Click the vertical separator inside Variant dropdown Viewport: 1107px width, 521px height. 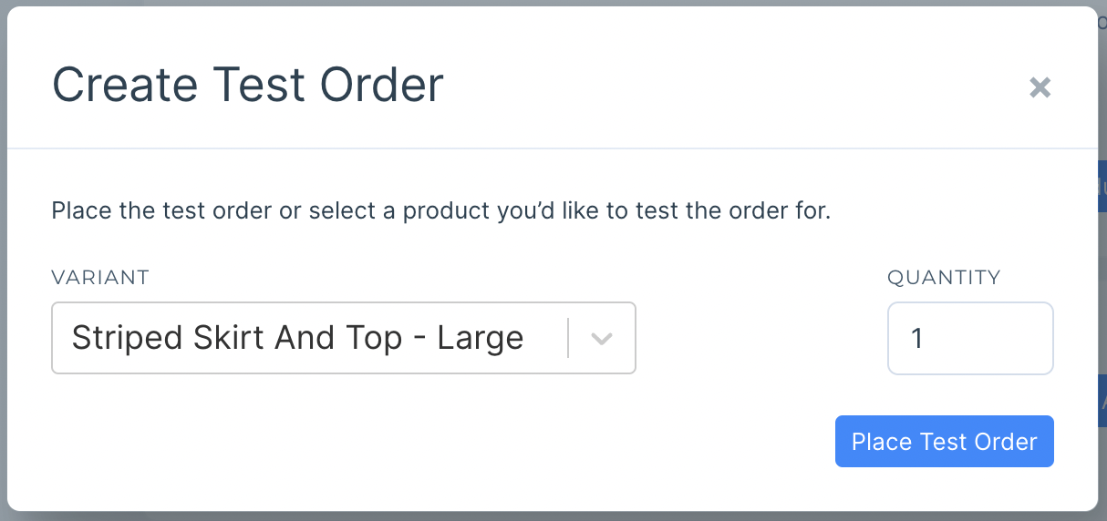(x=568, y=338)
